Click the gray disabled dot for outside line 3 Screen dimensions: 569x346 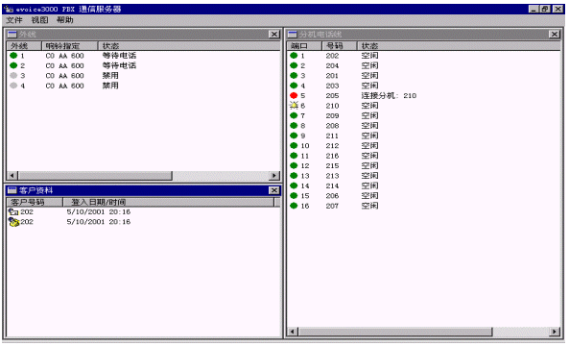13,76
